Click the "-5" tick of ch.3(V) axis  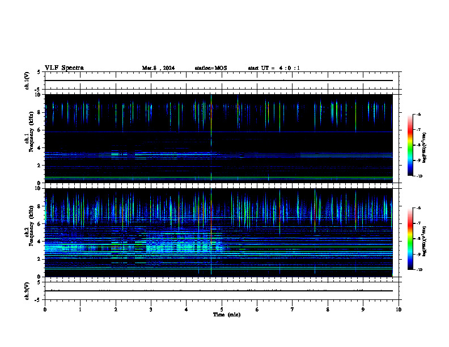39,300
